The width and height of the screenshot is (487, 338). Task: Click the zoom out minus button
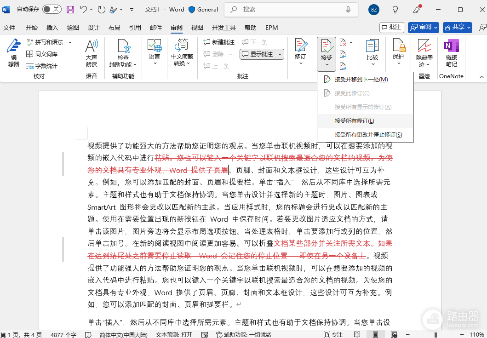pos(408,335)
